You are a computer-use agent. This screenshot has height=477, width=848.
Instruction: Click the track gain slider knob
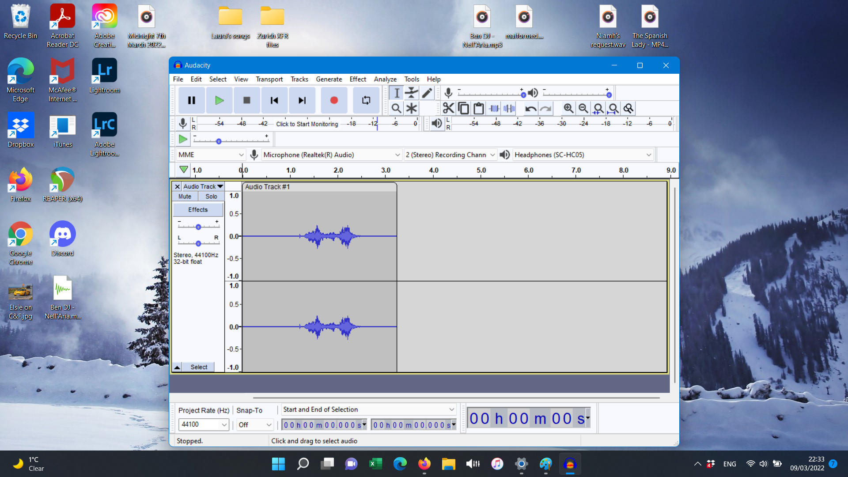198,227
